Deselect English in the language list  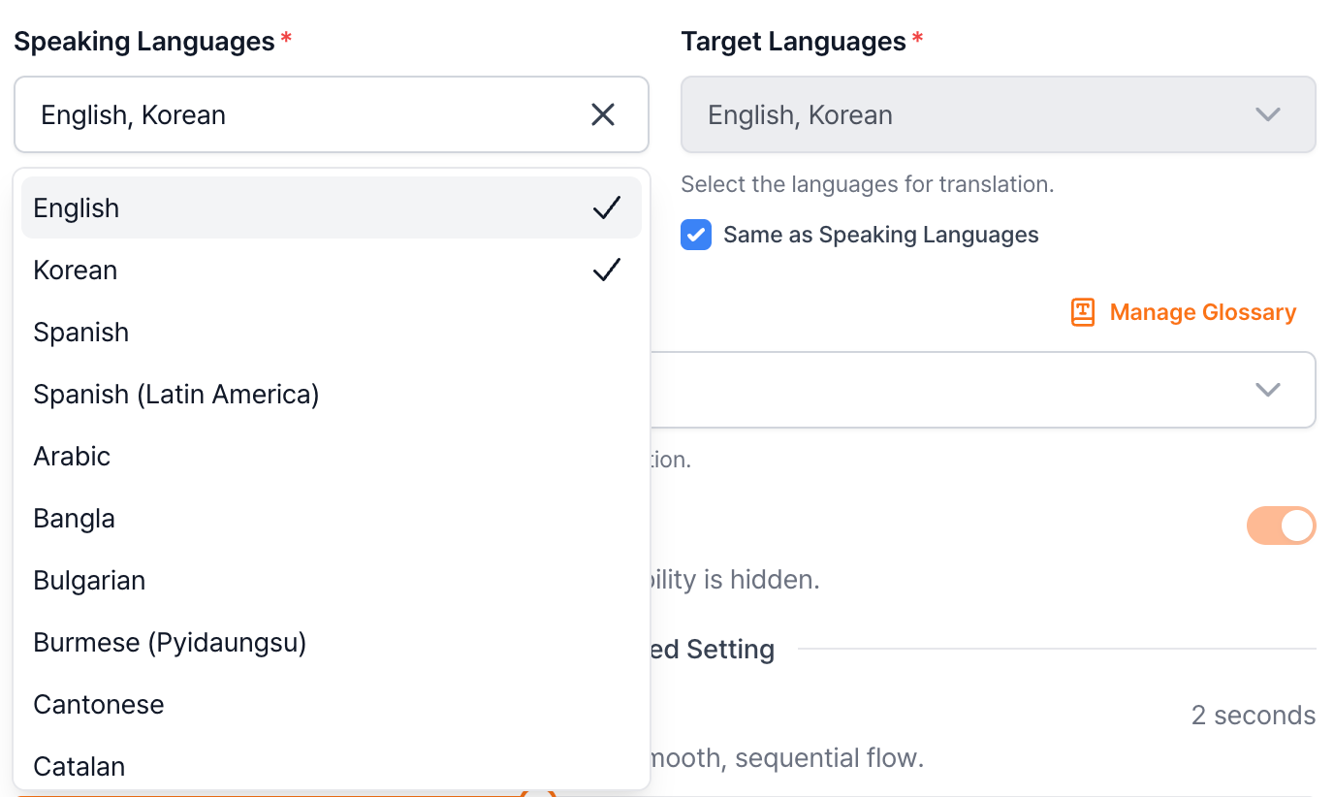click(78, 208)
